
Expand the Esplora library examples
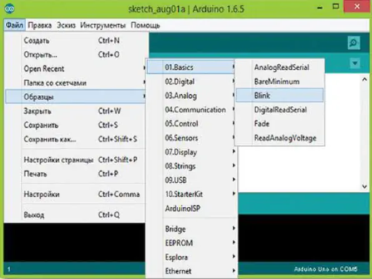(191, 257)
